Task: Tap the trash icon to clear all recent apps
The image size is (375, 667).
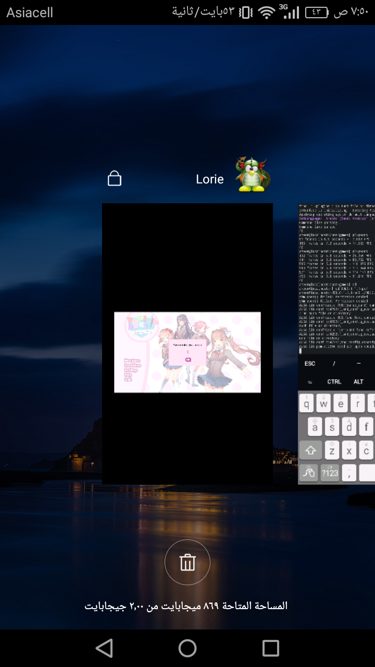Action: coord(187,563)
